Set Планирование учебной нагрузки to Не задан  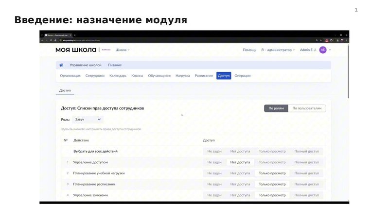tap(214, 173)
